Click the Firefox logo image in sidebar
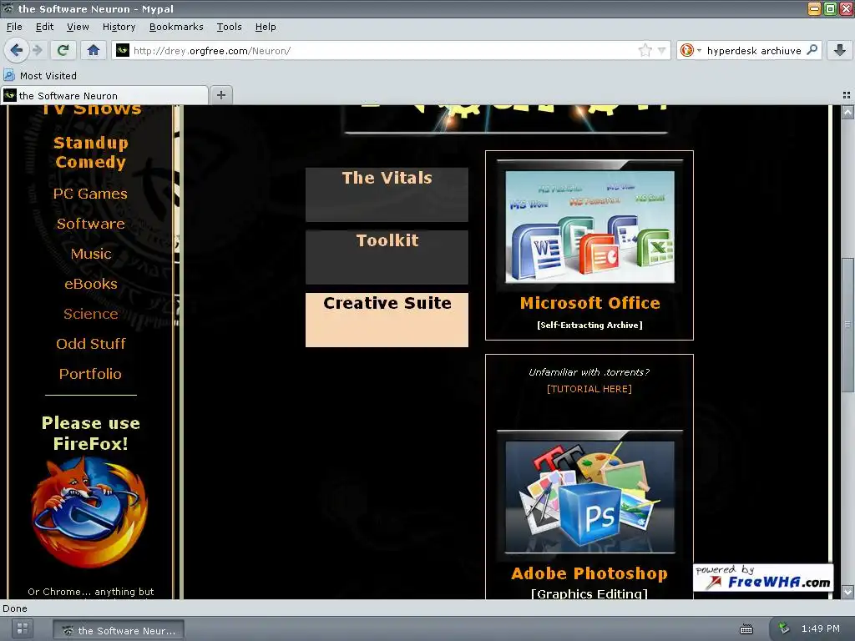 pos(89,512)
